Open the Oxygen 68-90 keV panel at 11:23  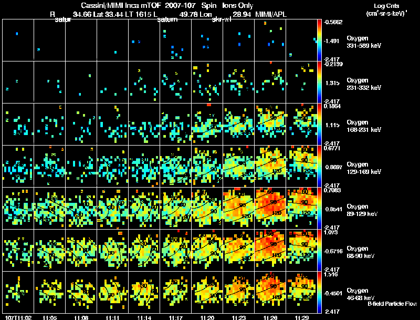pos(239,251)
